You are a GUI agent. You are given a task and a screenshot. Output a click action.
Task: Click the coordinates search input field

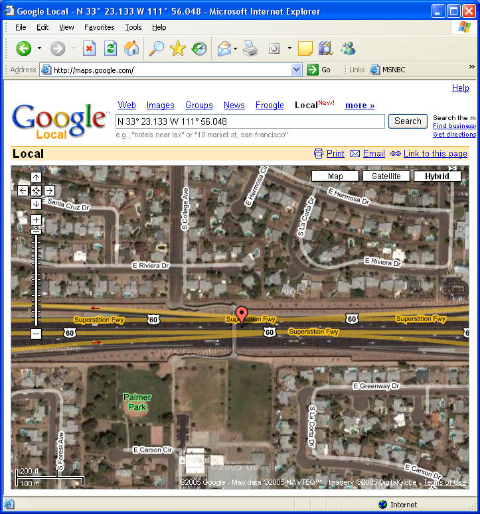pyautogui.click(x=250, y=121)
